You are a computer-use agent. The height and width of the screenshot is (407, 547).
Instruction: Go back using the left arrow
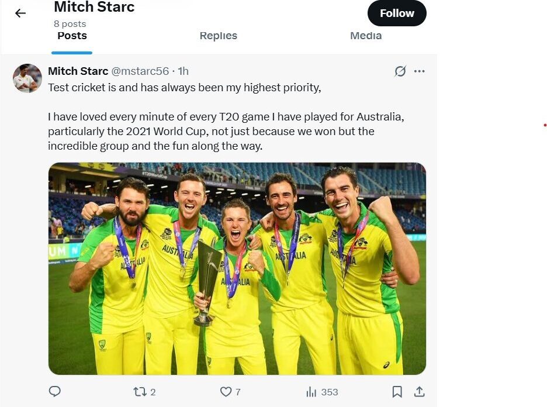point(20,13)
